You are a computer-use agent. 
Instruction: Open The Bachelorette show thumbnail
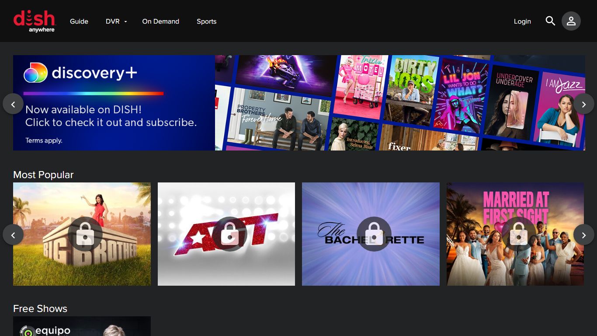click(x=371, y=234)
